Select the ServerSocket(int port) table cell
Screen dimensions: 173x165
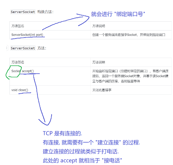[x=50, y=35]
